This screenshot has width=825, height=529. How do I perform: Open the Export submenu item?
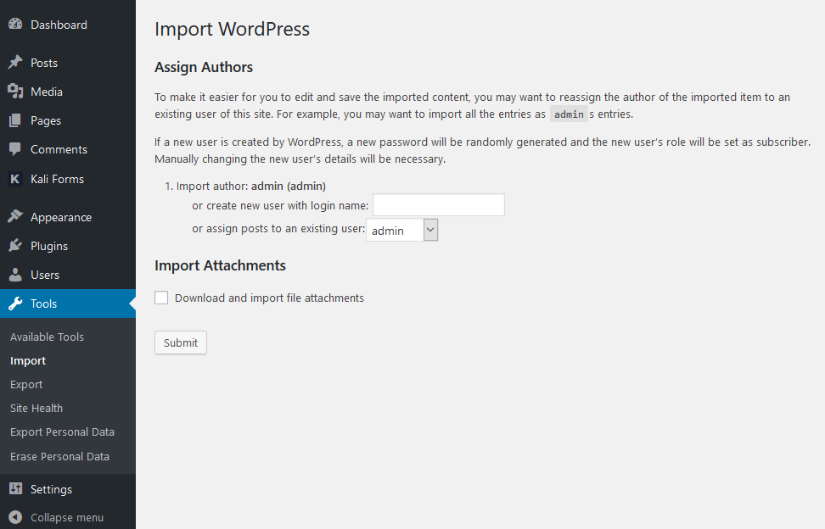(26, 385)
